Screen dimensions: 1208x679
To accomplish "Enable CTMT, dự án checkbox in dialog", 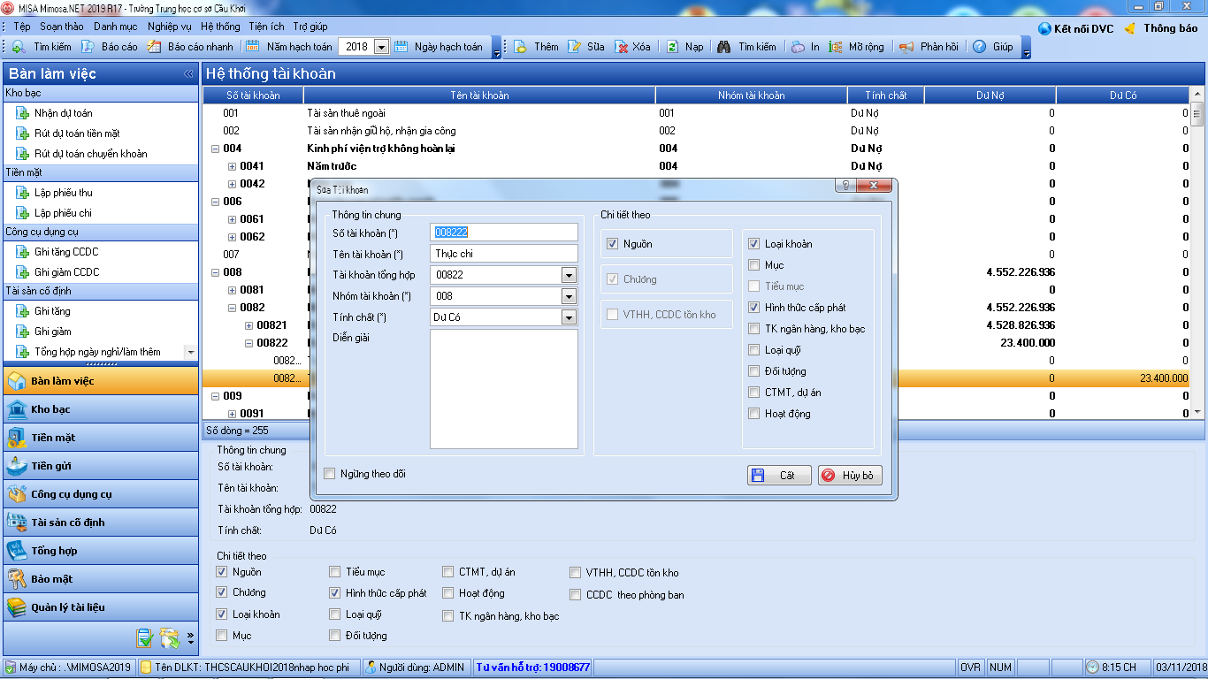I will click(x=753, y=393).
